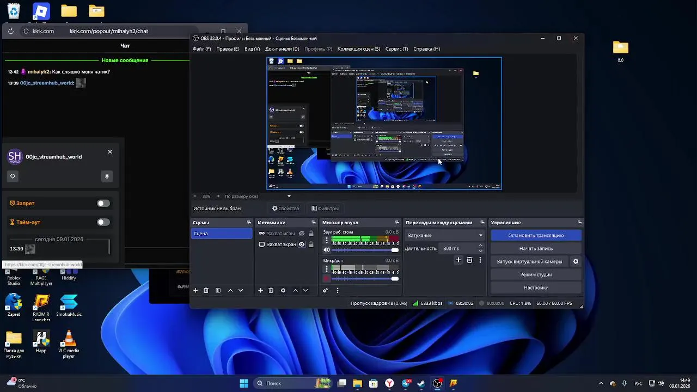The image size is (697, 392).
Task: Open transition properties three-dot menu
Action: coord(480,260)
